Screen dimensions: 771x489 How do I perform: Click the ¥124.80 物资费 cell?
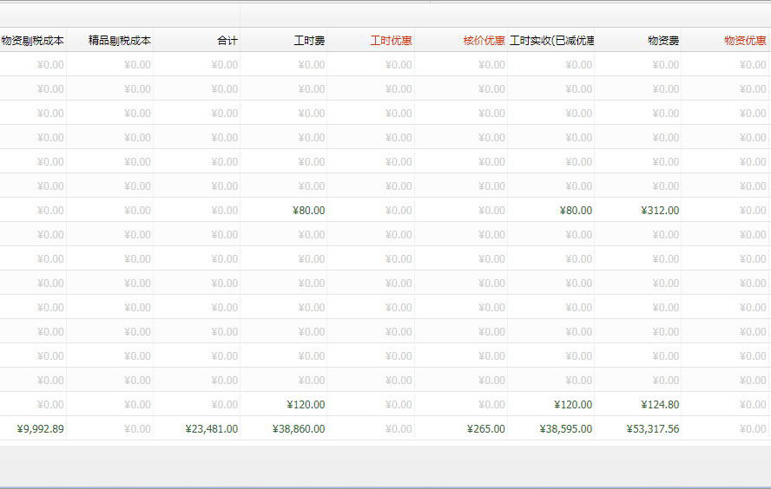click(x=660, y=404)
